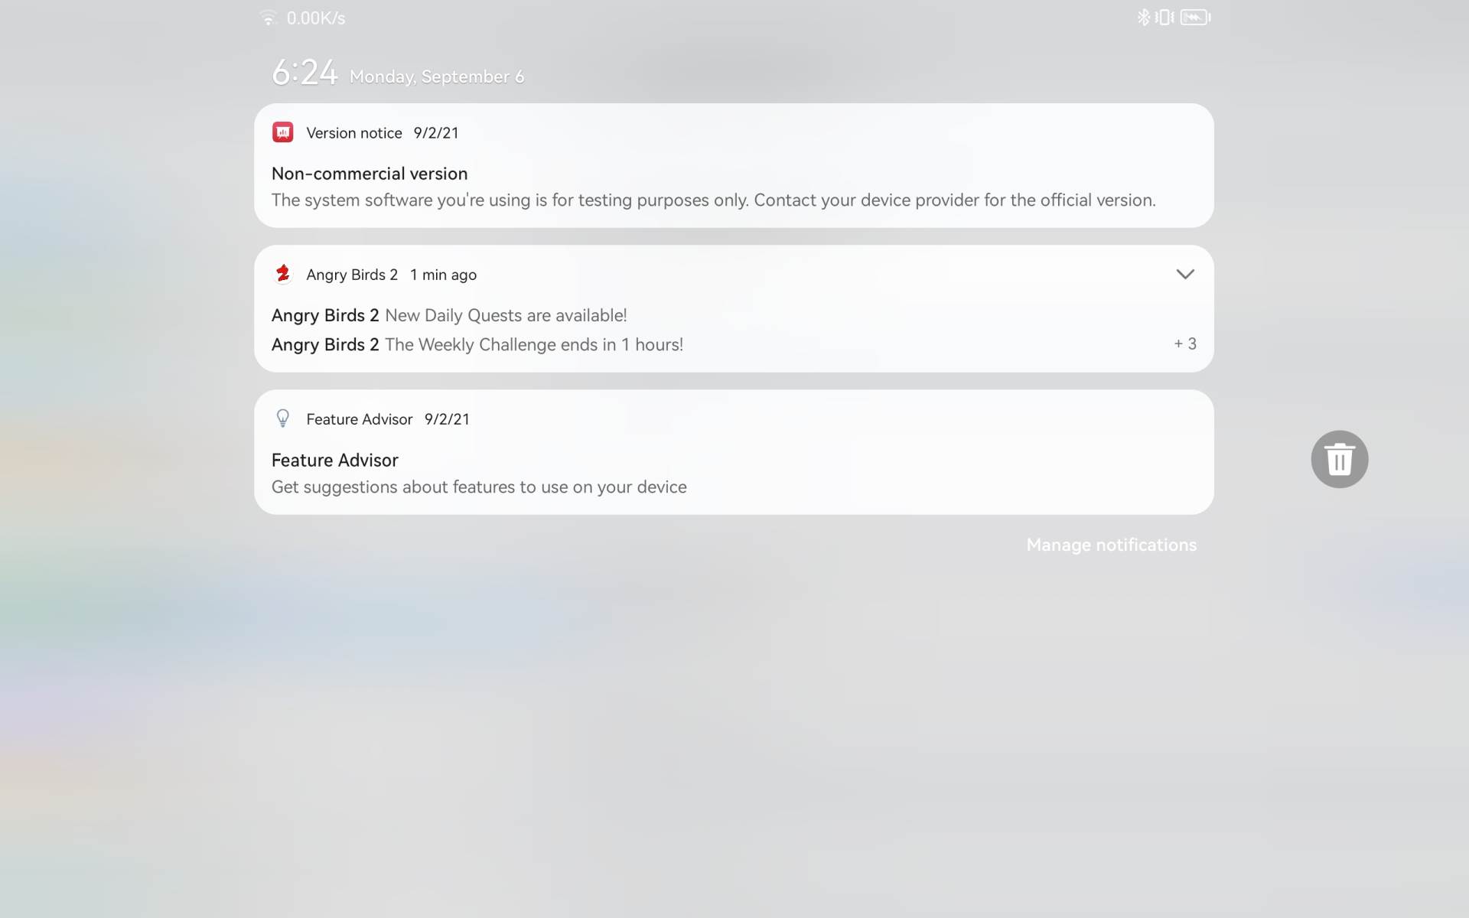Screen dimensions: 1469x918
Task: Tap the red Version notice app icon
Action: click(x=282, y=132)
